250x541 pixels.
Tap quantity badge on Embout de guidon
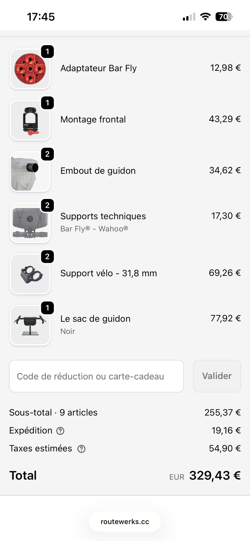(47, 154)
